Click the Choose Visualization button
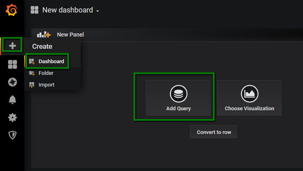Viewport: 303px width, 171px height. click(249, 98)
